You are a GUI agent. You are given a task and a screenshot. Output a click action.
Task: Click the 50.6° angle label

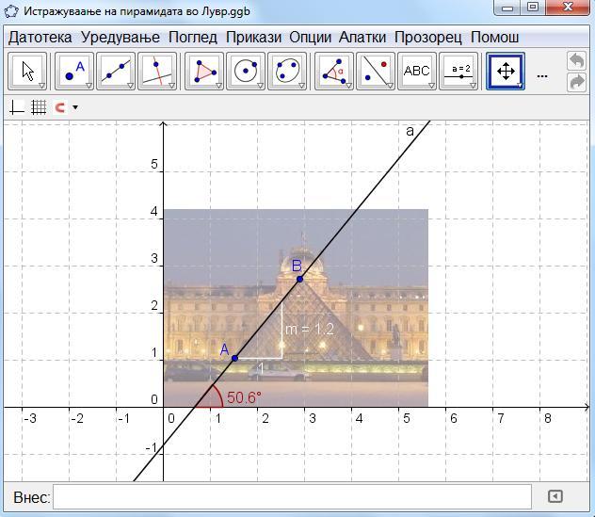[x=244, y=397]
